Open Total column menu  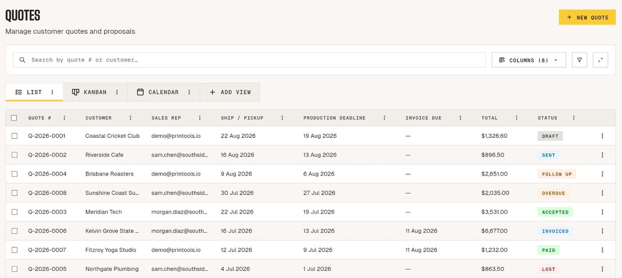tap(516, 118)
